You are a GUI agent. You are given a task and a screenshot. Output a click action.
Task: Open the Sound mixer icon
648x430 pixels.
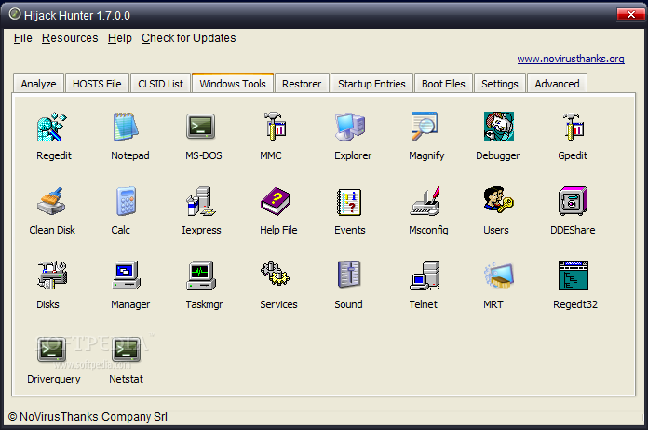[350, 275]
